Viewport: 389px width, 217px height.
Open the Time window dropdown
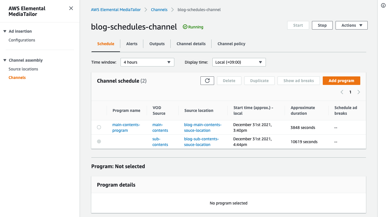[147, 62]
